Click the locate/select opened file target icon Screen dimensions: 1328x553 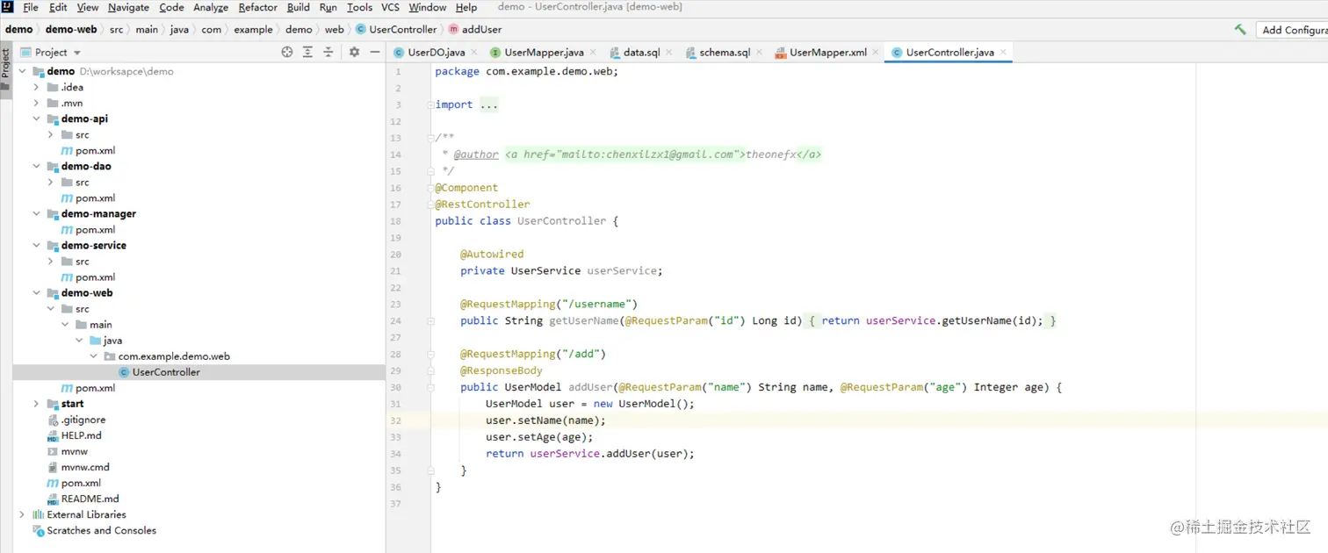coord(286,52)
